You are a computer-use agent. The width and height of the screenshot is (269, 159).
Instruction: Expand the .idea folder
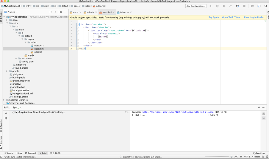pos(7,20)
